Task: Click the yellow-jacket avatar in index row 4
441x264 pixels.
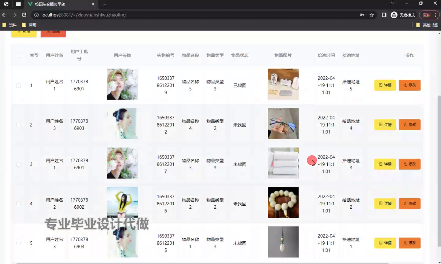Action: pos(123,202)
